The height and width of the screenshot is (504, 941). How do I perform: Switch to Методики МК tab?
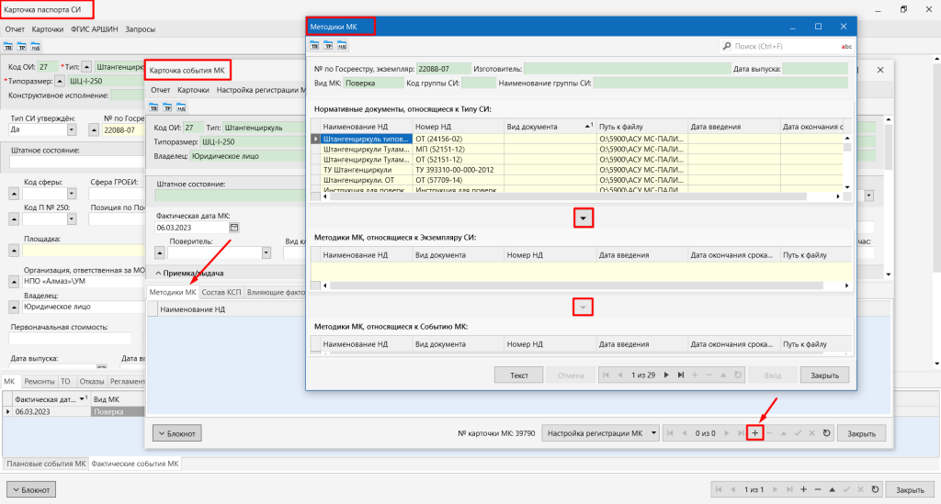click(x=173, y=293)
